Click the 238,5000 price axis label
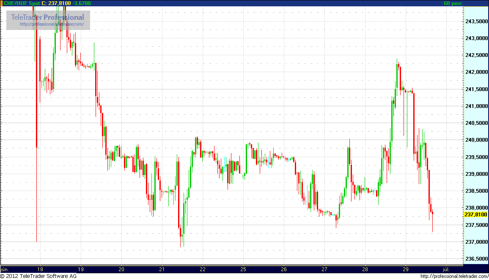489x280 pixels. click(476, 191)
